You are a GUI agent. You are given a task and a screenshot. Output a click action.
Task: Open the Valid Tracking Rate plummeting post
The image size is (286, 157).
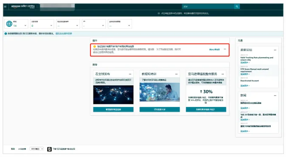pos(257,59)
